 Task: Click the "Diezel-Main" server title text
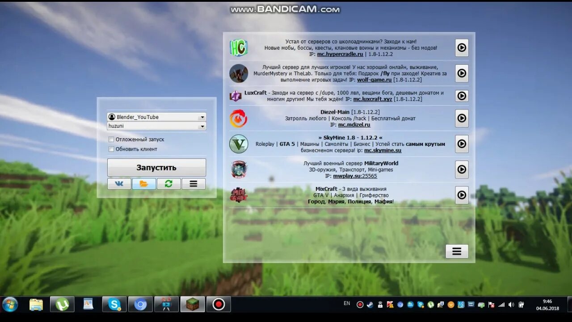click(x=335, y=112)
